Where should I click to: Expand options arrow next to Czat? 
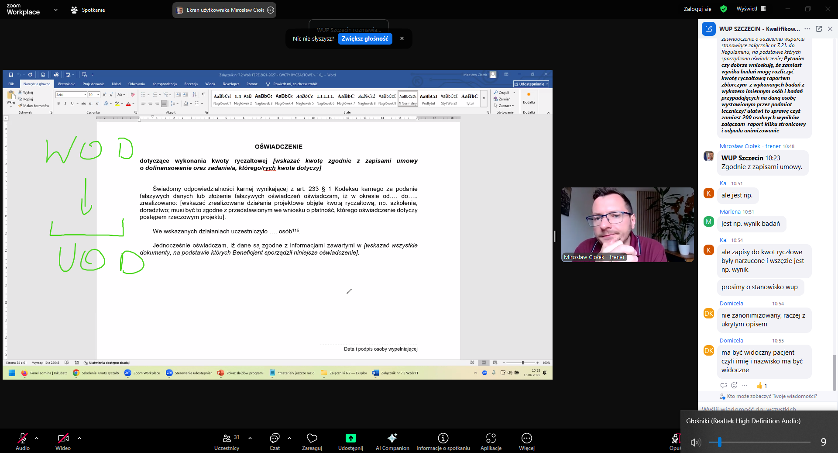[x=289, y=438]
